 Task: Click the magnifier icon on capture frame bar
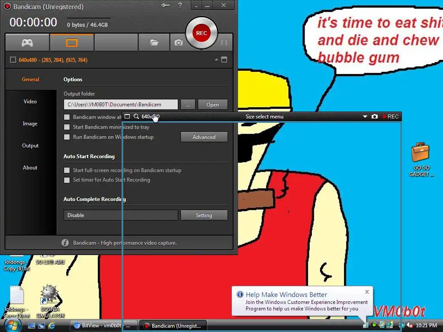click(136, 116)
